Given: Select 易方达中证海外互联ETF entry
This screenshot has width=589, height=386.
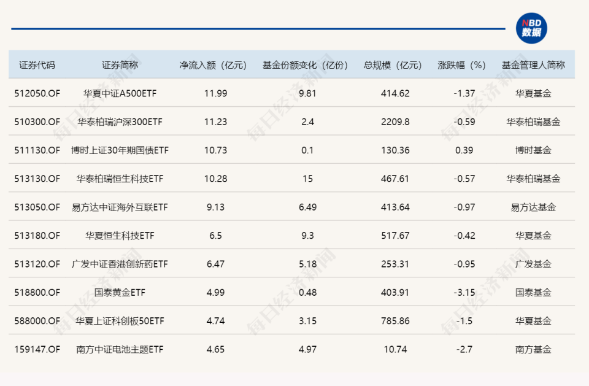Looking at the screenshot, I should click(x=120, y=207).
